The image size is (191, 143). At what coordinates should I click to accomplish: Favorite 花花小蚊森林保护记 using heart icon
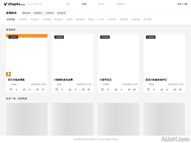tap(148, 90)
